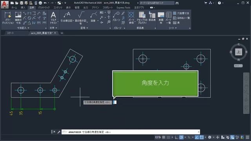
Task: Open the Help question mark icon
Action: tap(219, 3)
